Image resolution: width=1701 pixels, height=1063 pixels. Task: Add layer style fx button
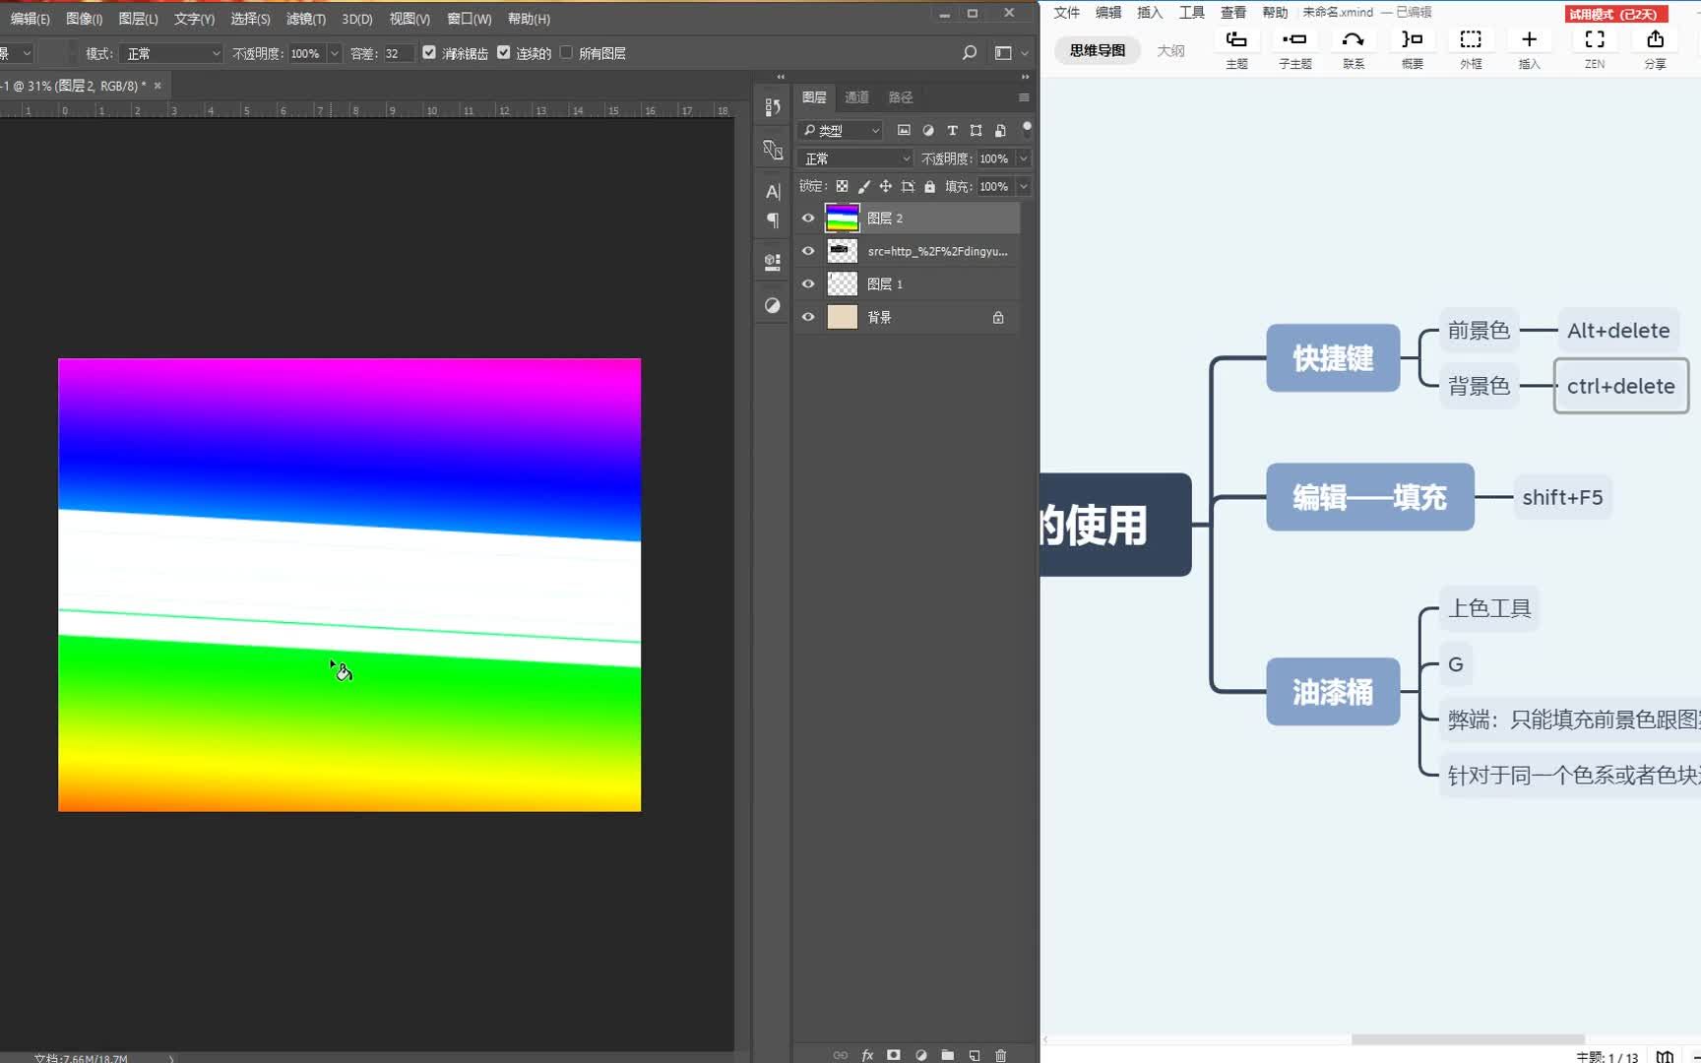pos(867,1055)
